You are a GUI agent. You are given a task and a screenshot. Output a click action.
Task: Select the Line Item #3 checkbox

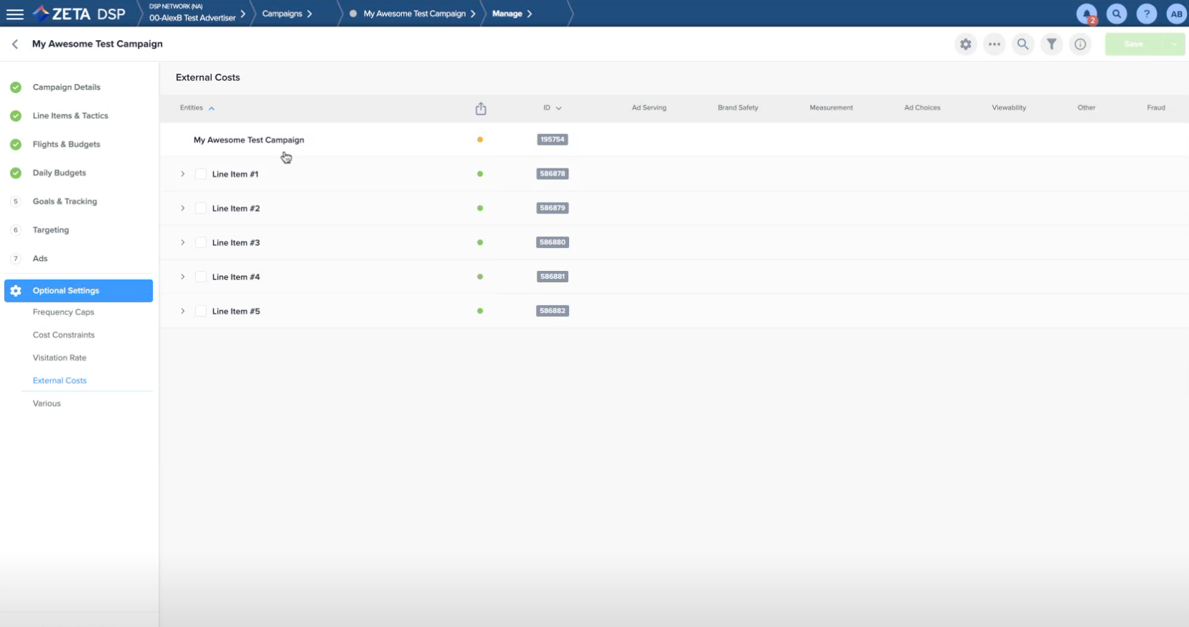pos(201,243)
